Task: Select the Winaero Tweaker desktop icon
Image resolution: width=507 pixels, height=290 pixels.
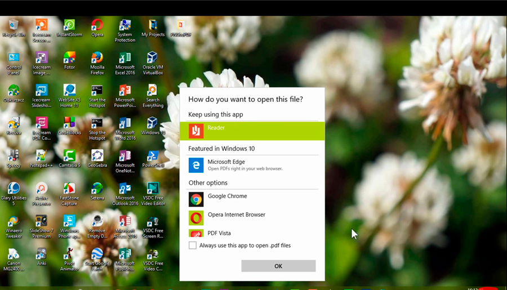Action: 14,227
